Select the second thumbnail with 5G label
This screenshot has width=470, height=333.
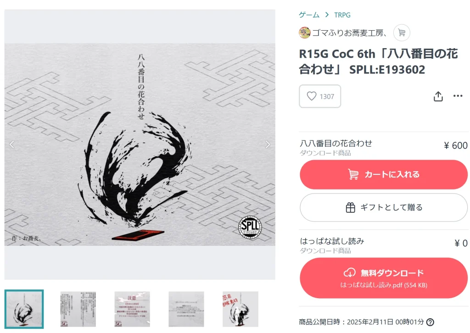78,309
